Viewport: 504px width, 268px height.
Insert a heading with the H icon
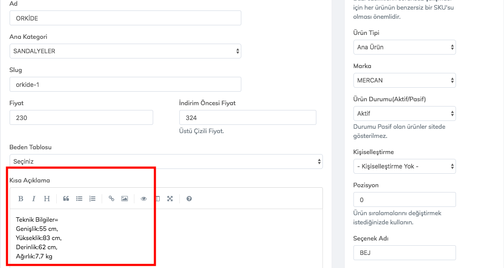tap(47, 199)
